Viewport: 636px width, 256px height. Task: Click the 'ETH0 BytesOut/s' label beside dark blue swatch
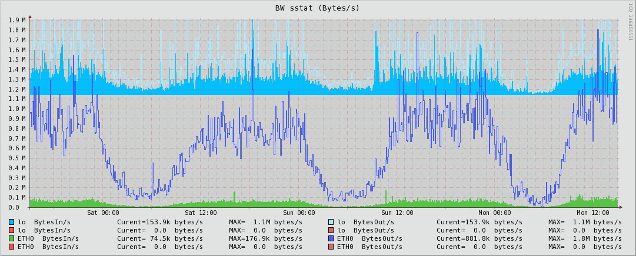[370, 238]
